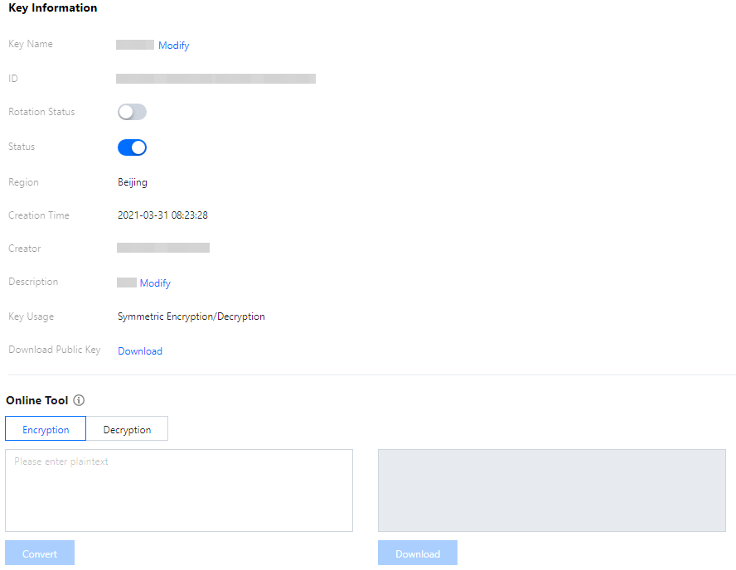The width and height of the screenshot is (736, 570).
Task: Select the redacted ID value
Action: (x=216, y=79)
